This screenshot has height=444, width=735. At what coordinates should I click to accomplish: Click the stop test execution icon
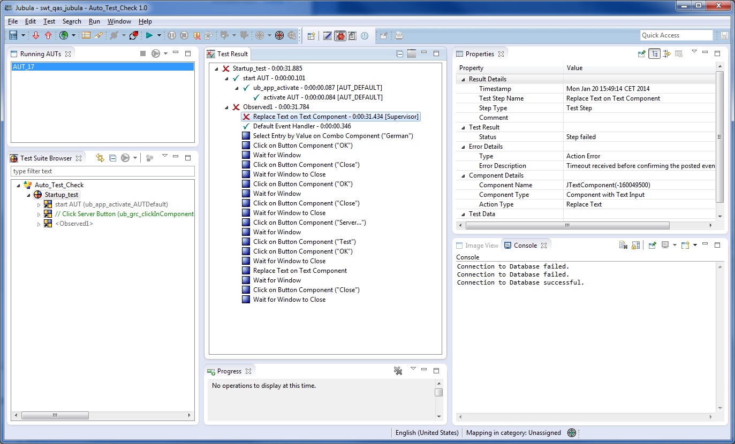tap(184, 35)
